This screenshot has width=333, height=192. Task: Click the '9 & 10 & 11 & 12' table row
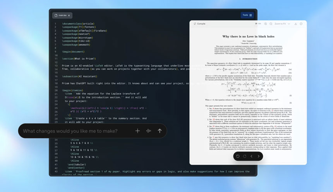tap(84, 150)
